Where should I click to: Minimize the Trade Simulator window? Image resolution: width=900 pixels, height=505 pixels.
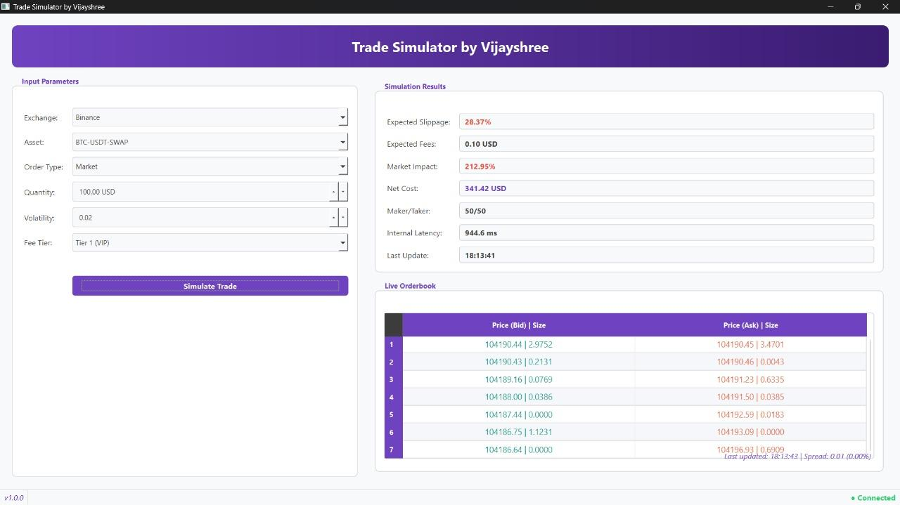[830, 6]
